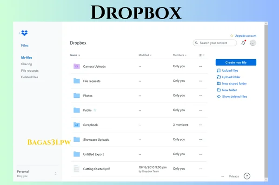
Task: Open more options for Showcase Uploads
Action: 200,139
